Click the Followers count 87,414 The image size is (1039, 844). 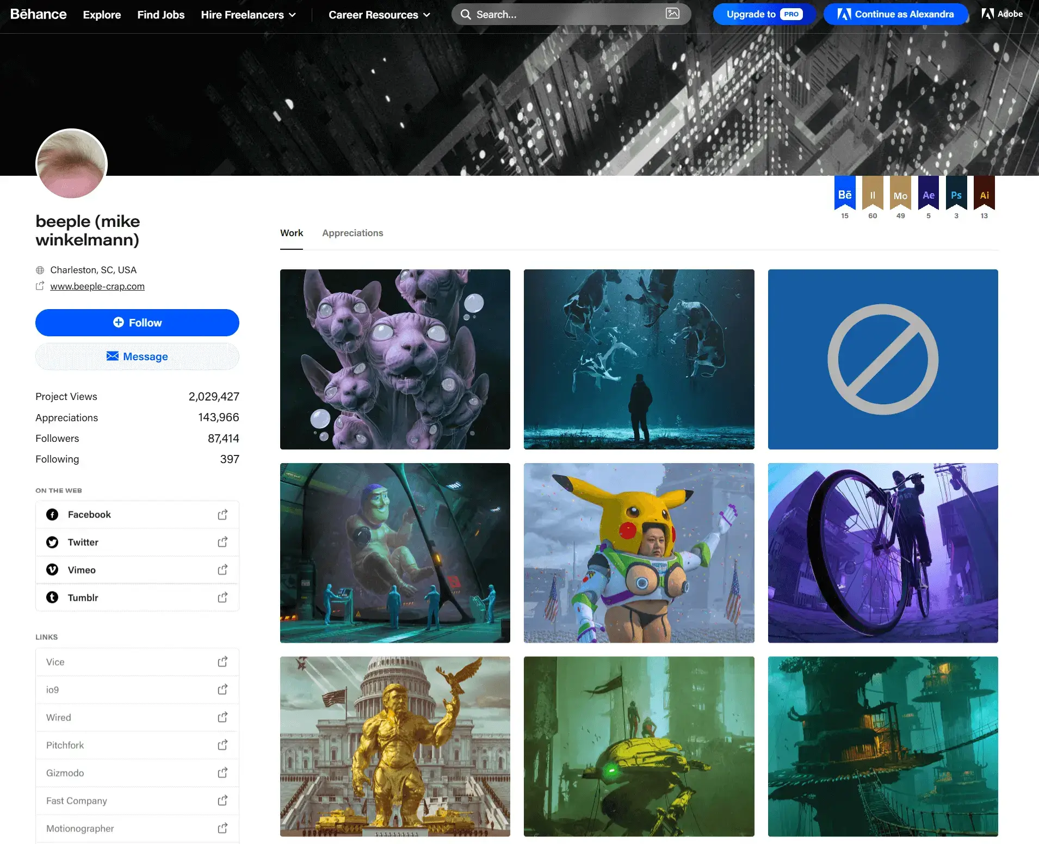click(224, 439)
